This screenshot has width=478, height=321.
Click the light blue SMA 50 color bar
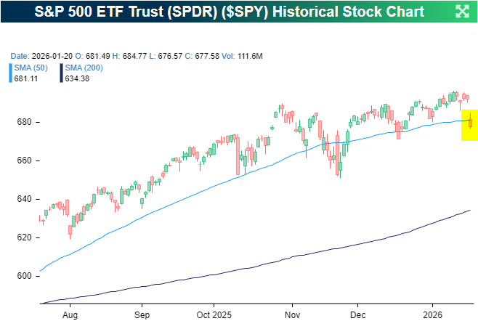tap(9, 73)
